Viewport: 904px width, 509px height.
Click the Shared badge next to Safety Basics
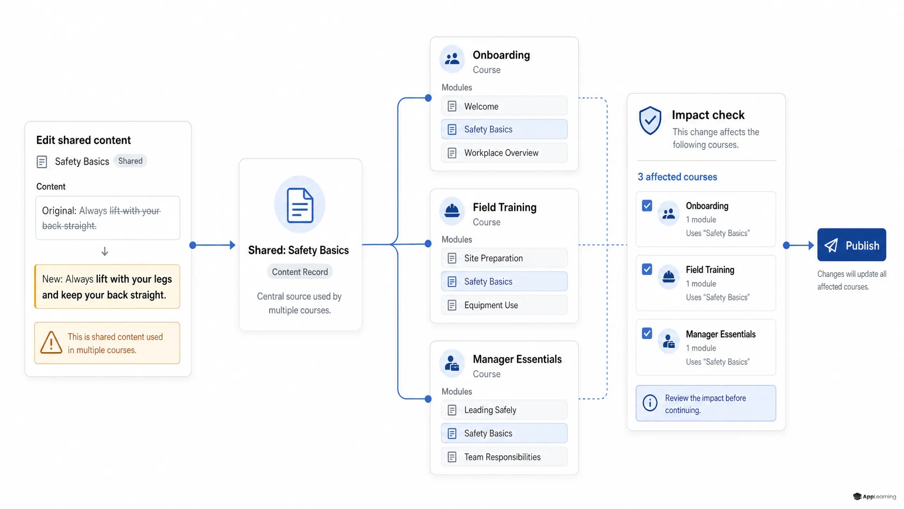(130, 161)
